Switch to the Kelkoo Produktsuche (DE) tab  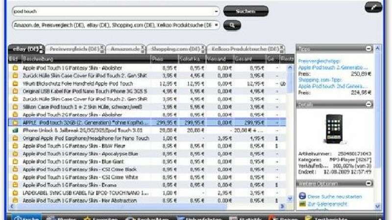tap(245, 49)
